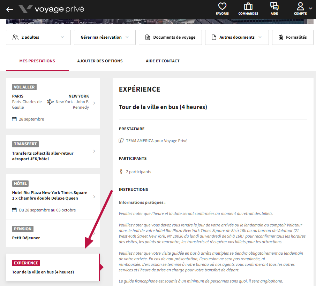Select the Expérience bus tour card
This screenshot has width=316, height=286.
tap(53, 267)
